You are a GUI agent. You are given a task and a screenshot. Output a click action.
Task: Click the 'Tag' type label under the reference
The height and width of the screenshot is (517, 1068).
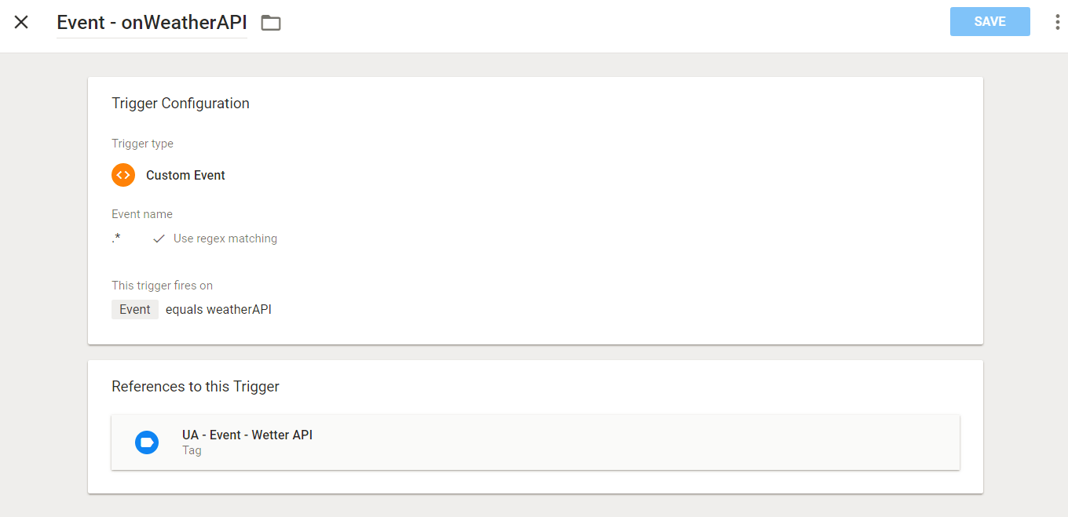coord(192,451)
